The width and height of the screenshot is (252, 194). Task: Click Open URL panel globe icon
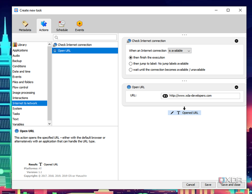point(129,87)
